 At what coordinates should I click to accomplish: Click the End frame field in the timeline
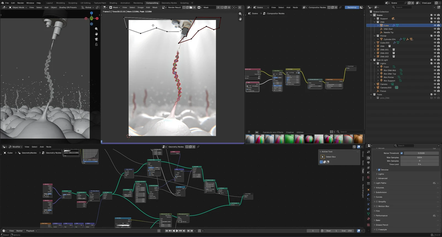[x=347, y=231]
